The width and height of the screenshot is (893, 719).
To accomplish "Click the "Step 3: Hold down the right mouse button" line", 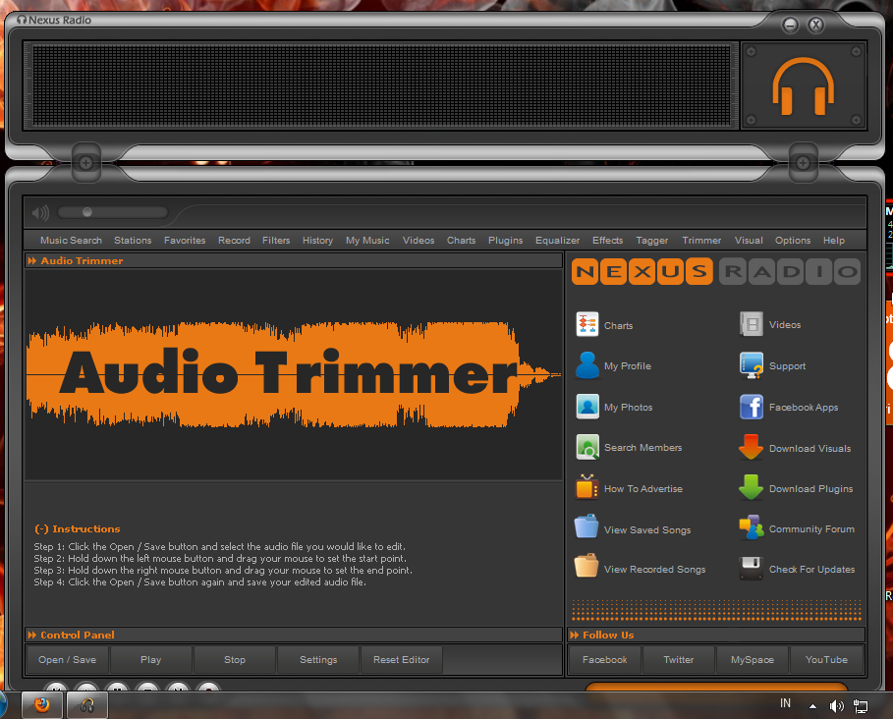I will [x=223, y=571].
